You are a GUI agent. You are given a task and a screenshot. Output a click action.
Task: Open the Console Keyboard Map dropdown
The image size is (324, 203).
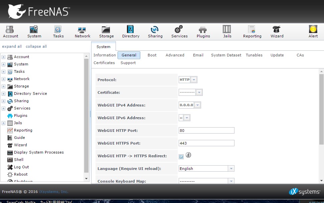click(231, 181)
